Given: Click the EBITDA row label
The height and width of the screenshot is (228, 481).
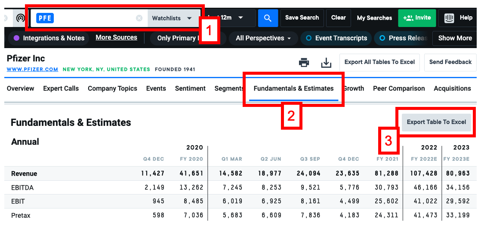Looking at the screenshot, I should tap(22, 188).
